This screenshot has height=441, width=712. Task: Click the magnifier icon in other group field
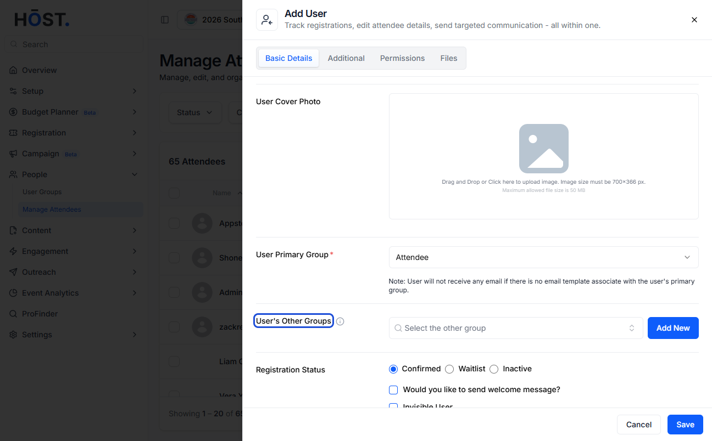398,328
